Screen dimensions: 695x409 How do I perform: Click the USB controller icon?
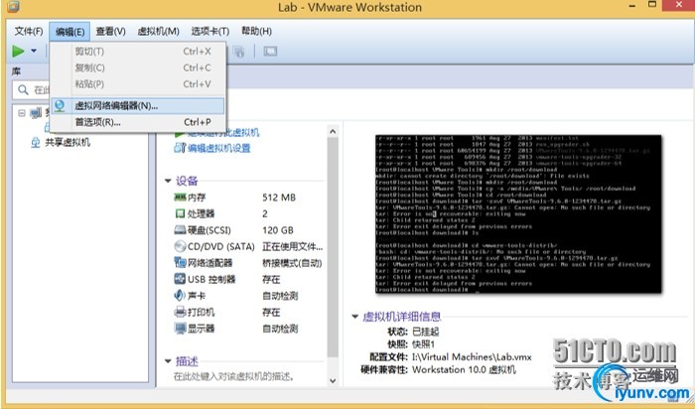180,279
